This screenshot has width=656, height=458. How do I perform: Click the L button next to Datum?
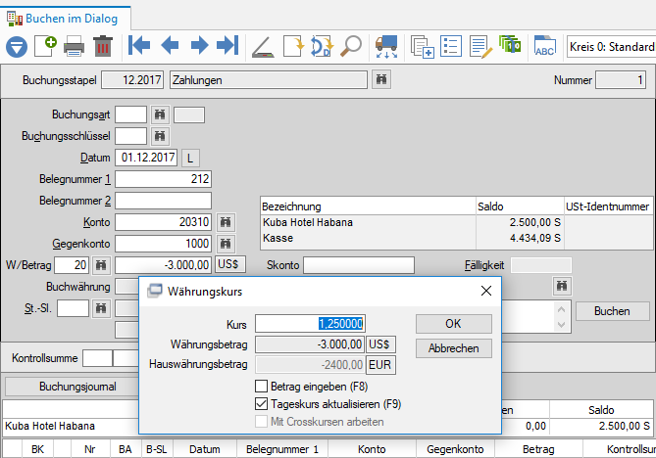[190, 159]
